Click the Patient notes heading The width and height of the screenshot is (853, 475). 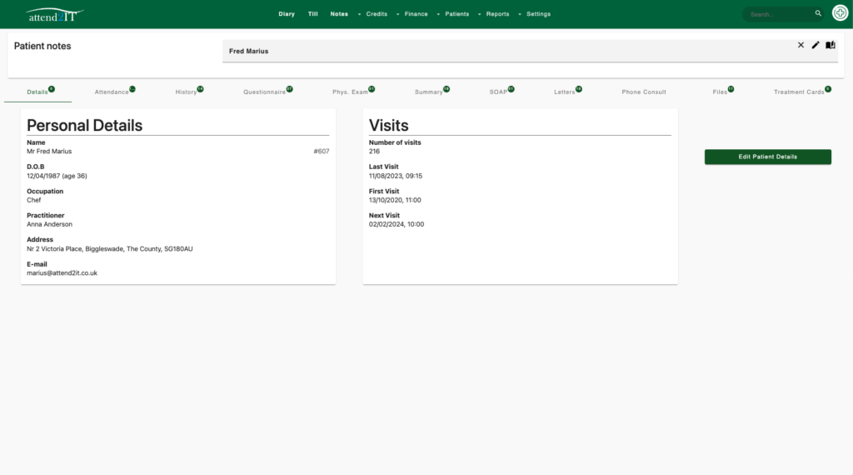coord(42,46)
